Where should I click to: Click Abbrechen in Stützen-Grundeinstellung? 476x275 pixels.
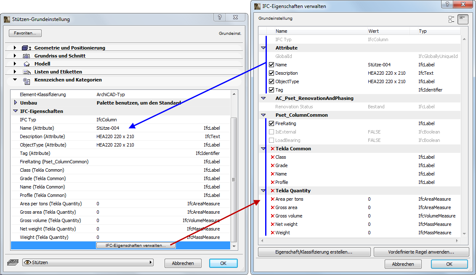click(x=183, y=263)
